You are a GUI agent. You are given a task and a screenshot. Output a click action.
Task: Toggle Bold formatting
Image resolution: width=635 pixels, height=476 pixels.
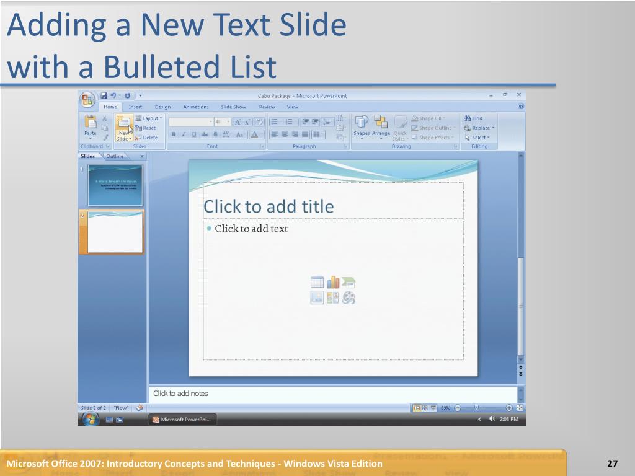(x=174, y=134)
